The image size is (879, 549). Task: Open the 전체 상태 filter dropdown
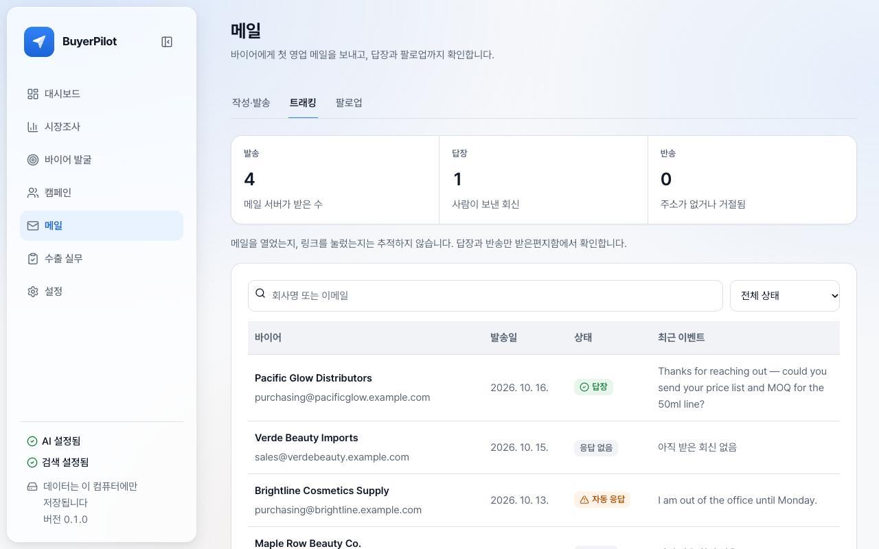tap(785, 296)
